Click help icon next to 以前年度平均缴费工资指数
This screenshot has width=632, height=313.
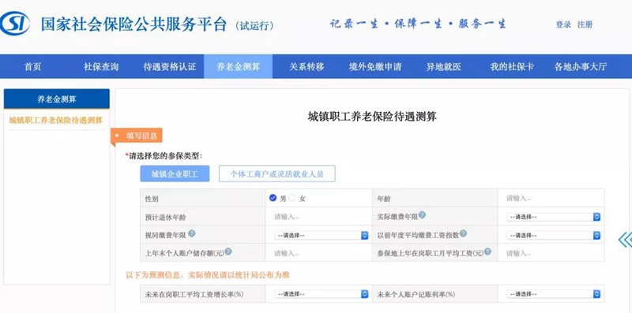click(x=463, y=233)
